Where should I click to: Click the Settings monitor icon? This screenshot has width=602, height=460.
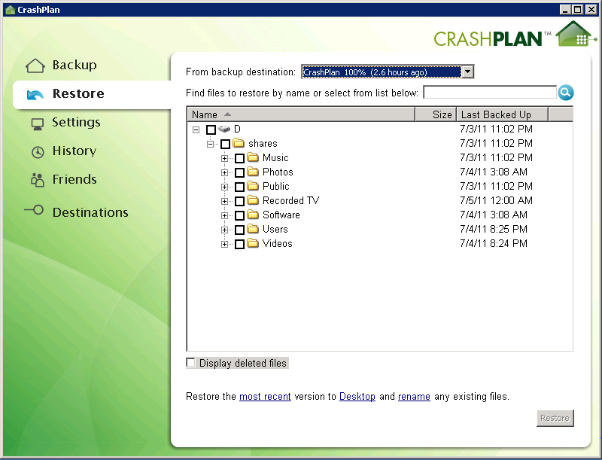click(x=37, y=123)
